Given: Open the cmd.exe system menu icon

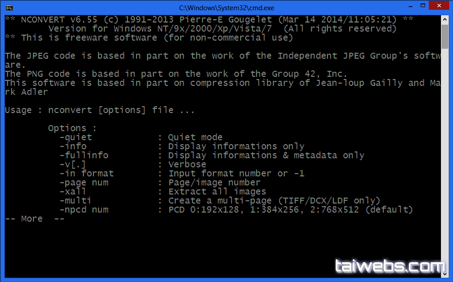Looking at the screenshot, I should click(9, 7).
